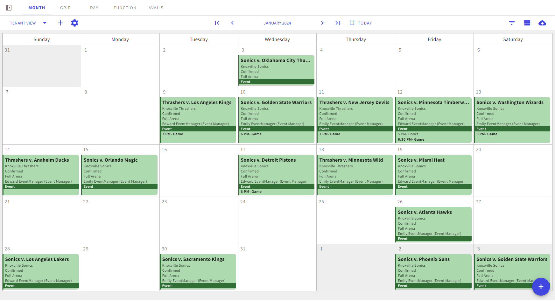Switch to the Grid tab
Screen dimensions: 555x301
coord(66,8)
